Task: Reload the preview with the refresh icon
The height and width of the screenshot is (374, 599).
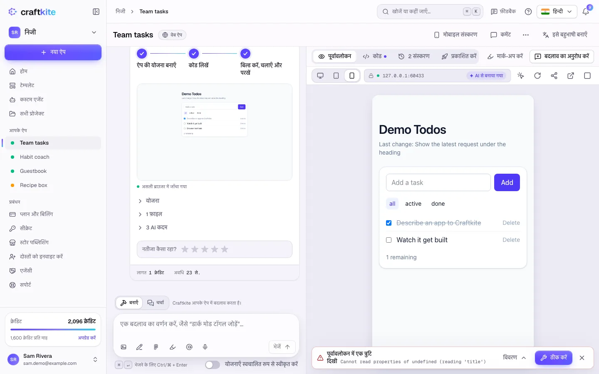Action: tap(537, 76)
